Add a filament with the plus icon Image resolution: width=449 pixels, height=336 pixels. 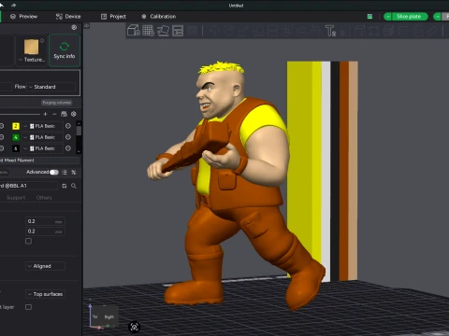point(45,114)
